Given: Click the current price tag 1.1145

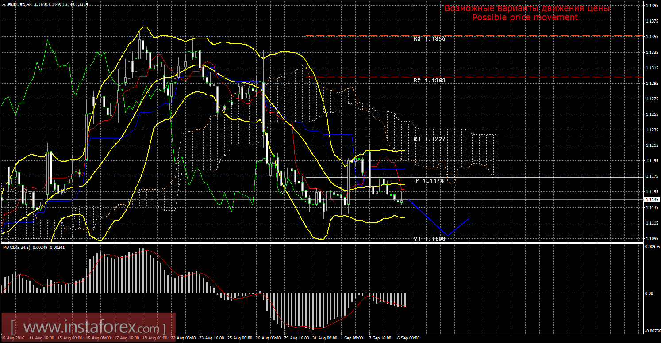Looking at the screenshot, I should (651, 200).
